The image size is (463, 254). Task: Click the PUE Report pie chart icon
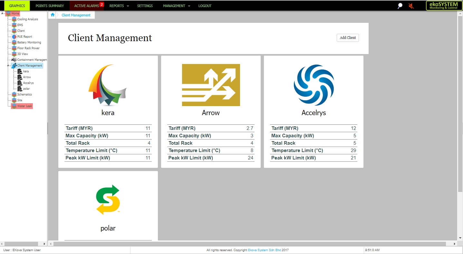[x=14, y=37]
